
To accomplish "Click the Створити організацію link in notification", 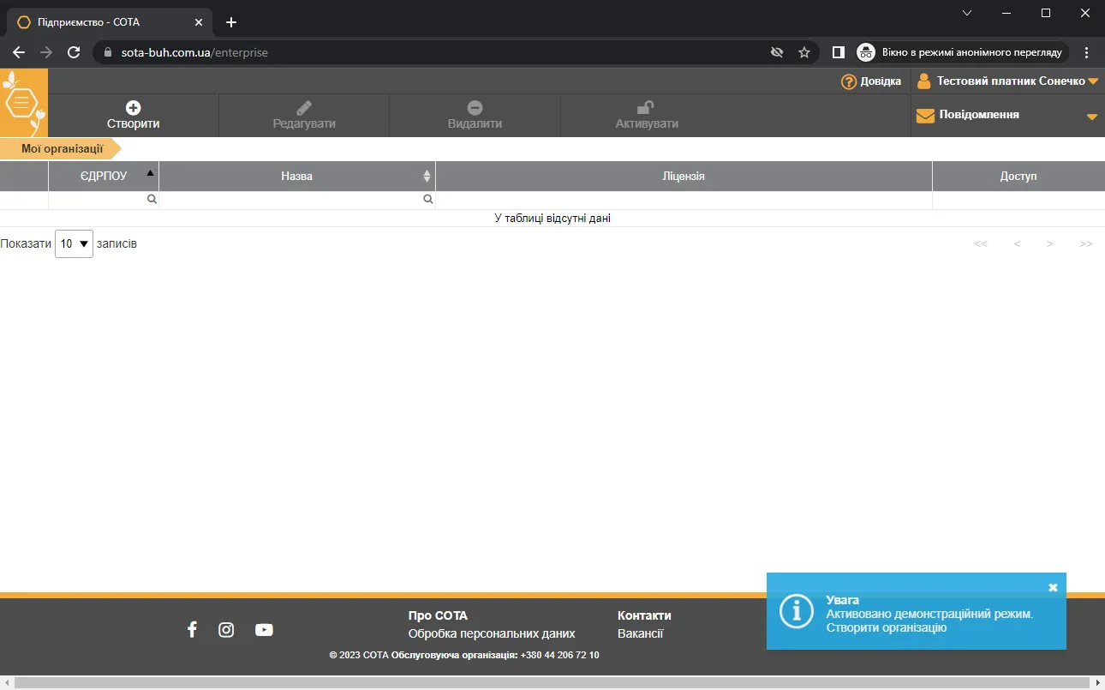I will [x=887, y=627].
